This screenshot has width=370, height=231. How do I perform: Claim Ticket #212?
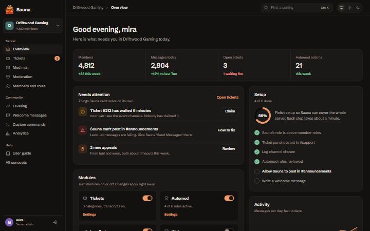coord(230,111)
